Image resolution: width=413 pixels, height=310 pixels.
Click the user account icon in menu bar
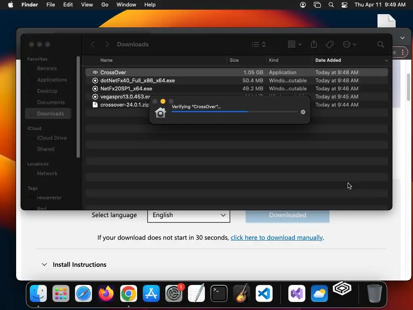(x=303, y=5)
